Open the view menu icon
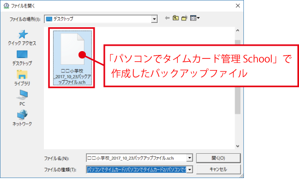Image resolution: width=299 pixels, height=179 pixels. coord(195,18)
